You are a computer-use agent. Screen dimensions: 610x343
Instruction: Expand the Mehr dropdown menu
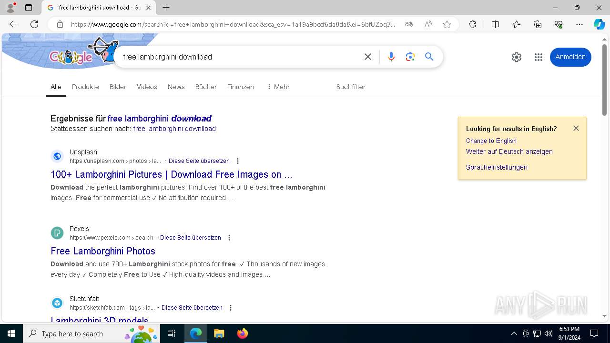(x=278, y=87)
